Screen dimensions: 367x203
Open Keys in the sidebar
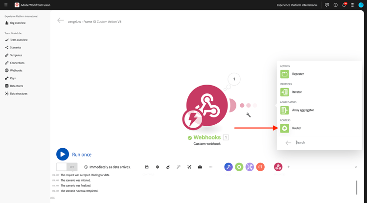coord(10,78)
